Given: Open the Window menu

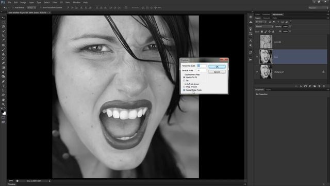Looking at the screenshot, I should [76, 3].
